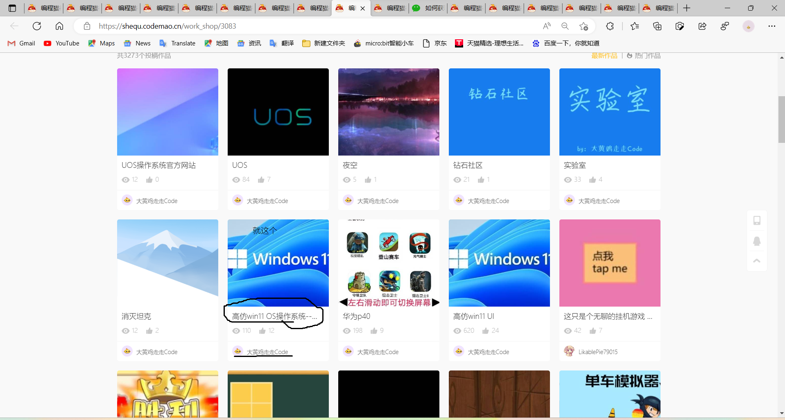The width and height of the screenshot is (785, 420).
Task: Click the 夜空 work title
Action: click(350, 165)
